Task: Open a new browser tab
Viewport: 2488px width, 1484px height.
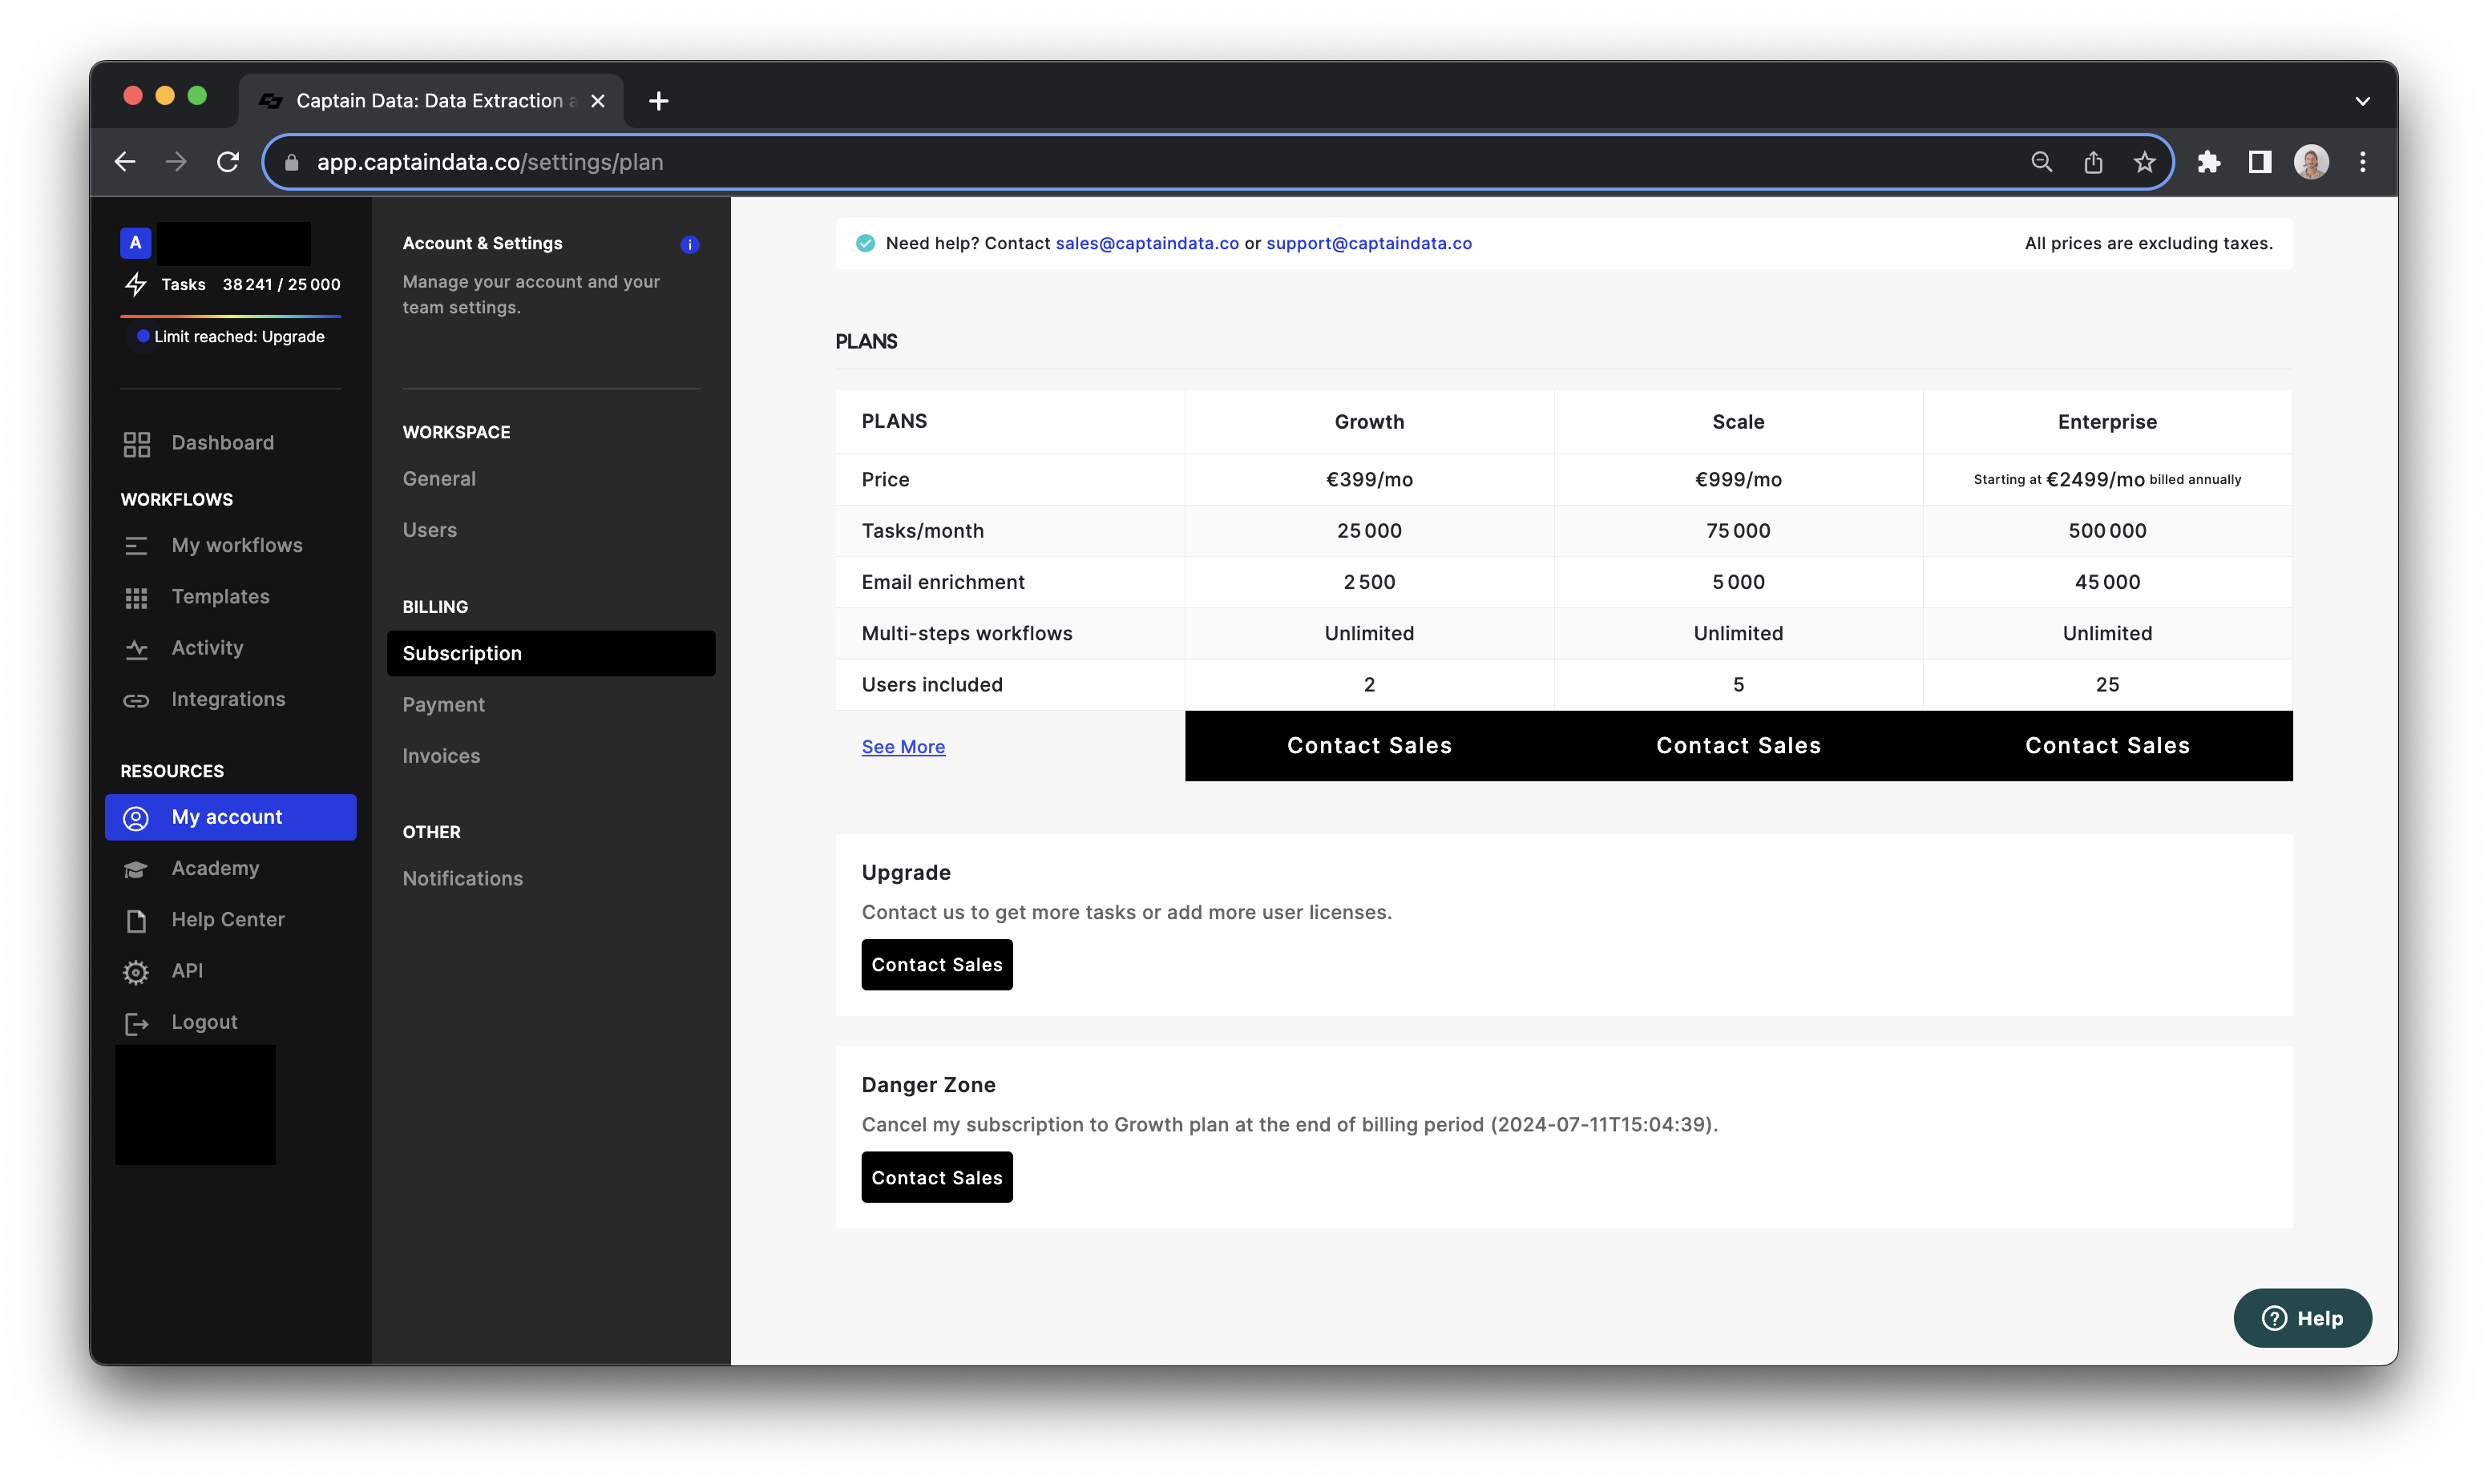Action: 658,101
